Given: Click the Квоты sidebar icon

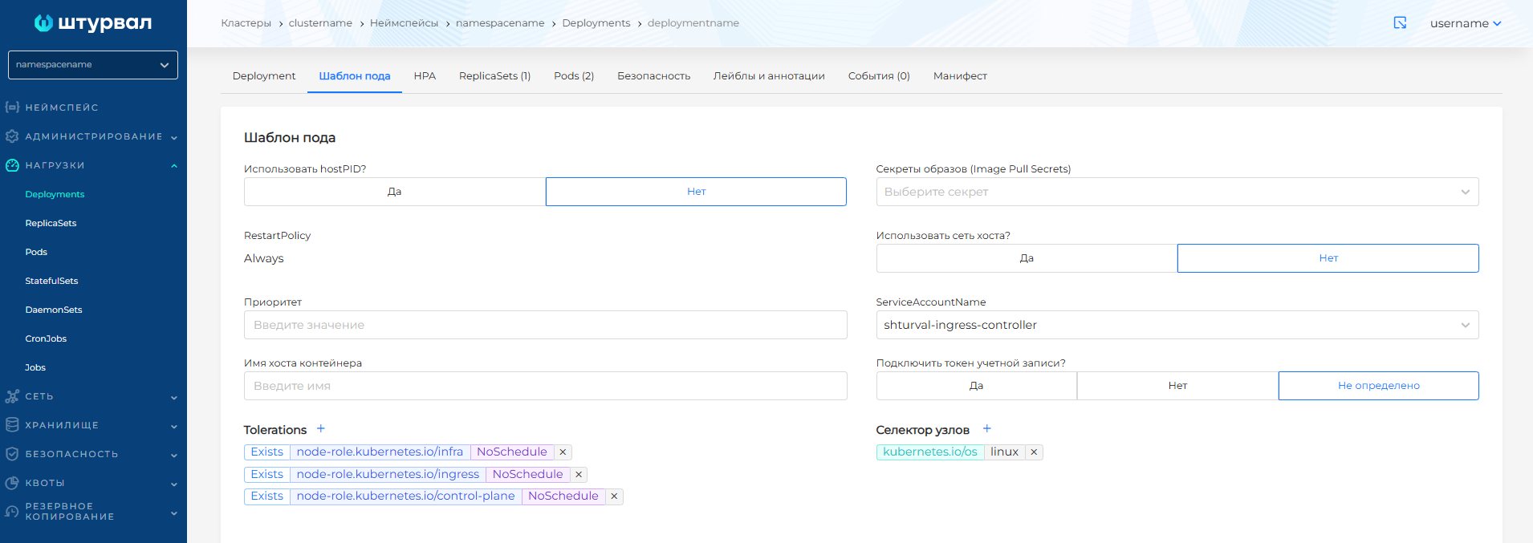Looking at the screenshot, I should [12, 483].
